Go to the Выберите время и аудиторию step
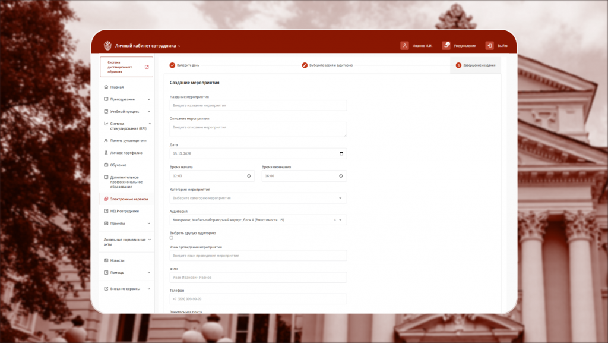Viewport: 608px width, 343px height. click(327, 65)
